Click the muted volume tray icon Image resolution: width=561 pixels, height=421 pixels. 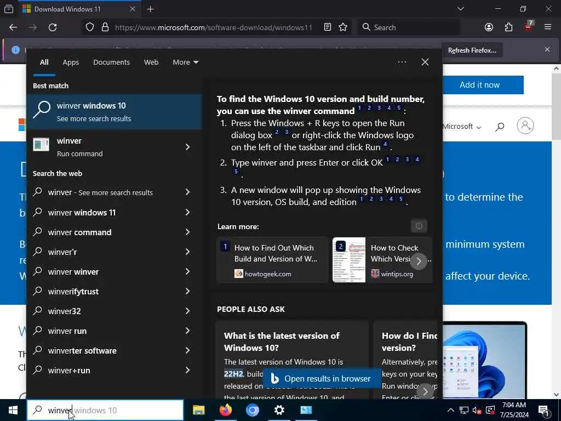pos(477,410)
